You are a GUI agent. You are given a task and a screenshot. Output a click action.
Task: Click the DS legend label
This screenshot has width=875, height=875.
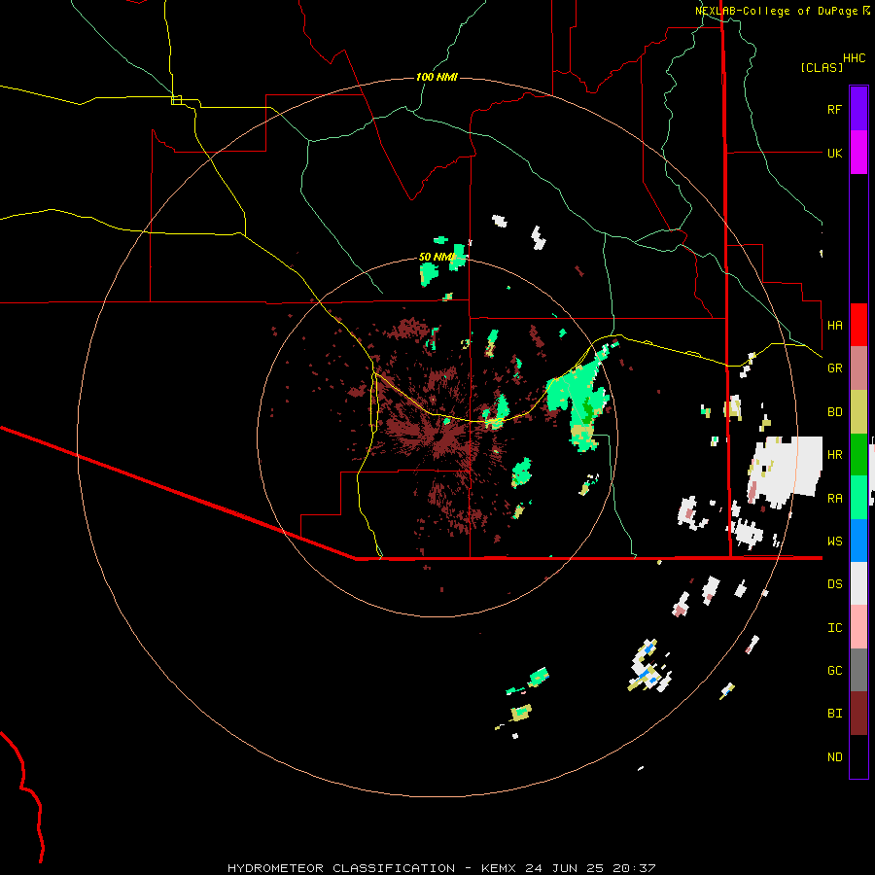click(834, 583)
